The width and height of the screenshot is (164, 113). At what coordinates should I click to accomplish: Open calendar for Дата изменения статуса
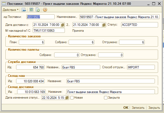click(x=67, y=98)
